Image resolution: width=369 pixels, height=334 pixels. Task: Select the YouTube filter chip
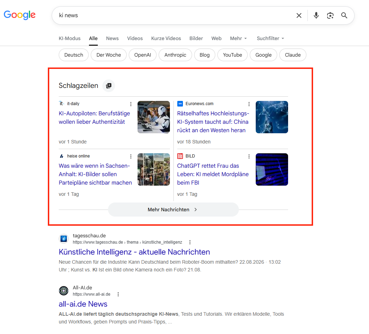click(x=232, y=55)
